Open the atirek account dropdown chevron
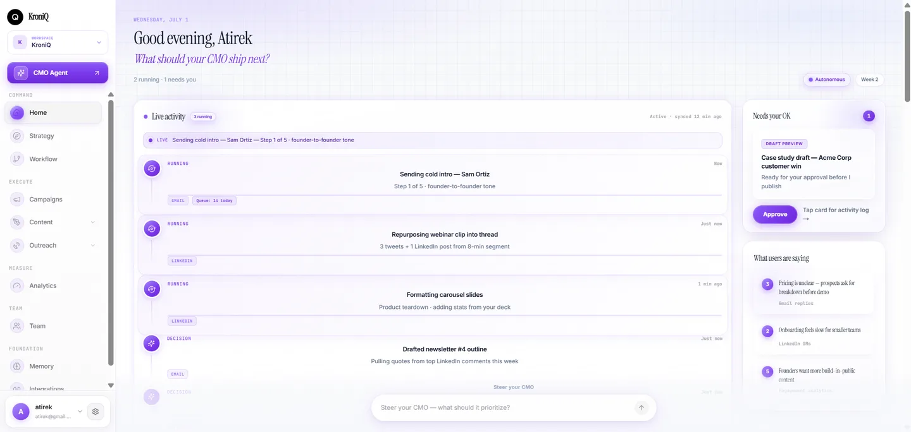The image size is (911, 432). tap(80, 412)
